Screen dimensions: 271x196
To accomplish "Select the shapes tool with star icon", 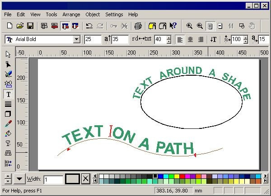I will click(x=8, y=84).
